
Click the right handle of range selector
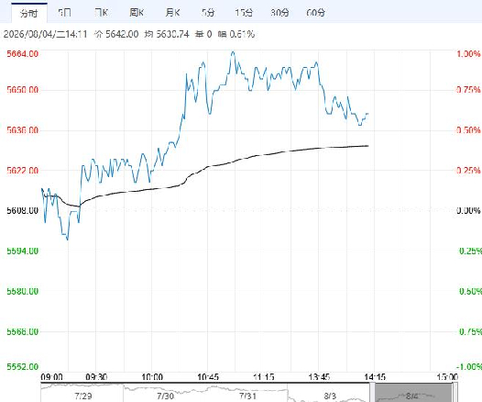point(455,393)
